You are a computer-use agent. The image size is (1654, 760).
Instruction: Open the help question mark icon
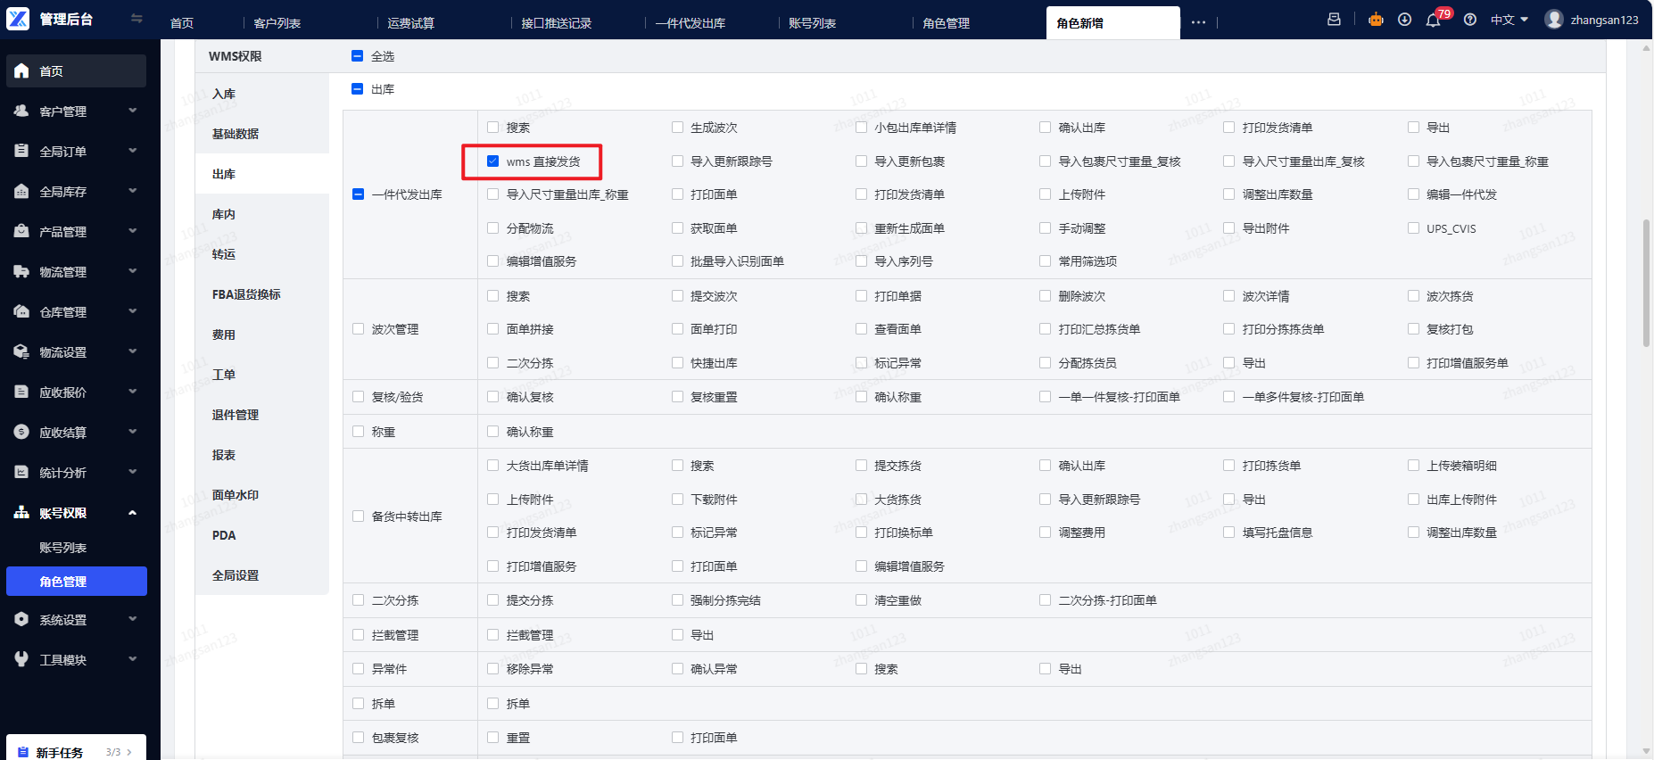1470,19
